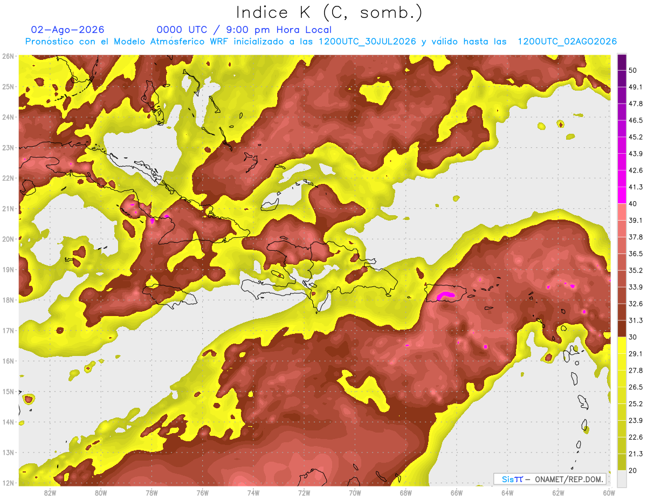647x500 pixels.
Task: Click longitude axis label "82W"
Action: (x=50, y=493)
